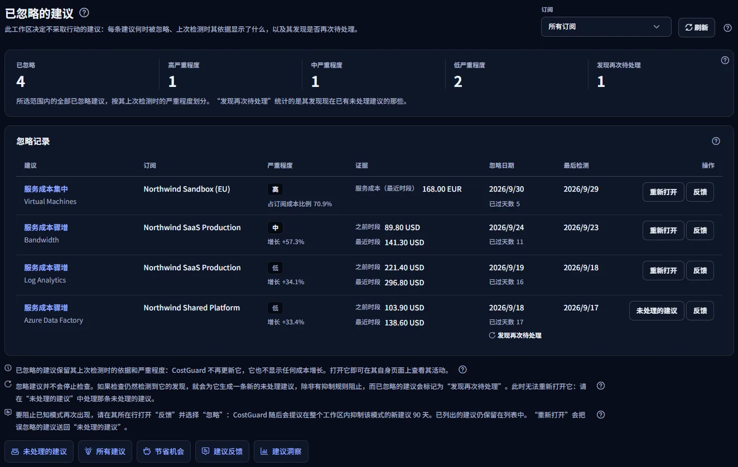
Task: Go to 节省机会 page
Action: point(163,451)
